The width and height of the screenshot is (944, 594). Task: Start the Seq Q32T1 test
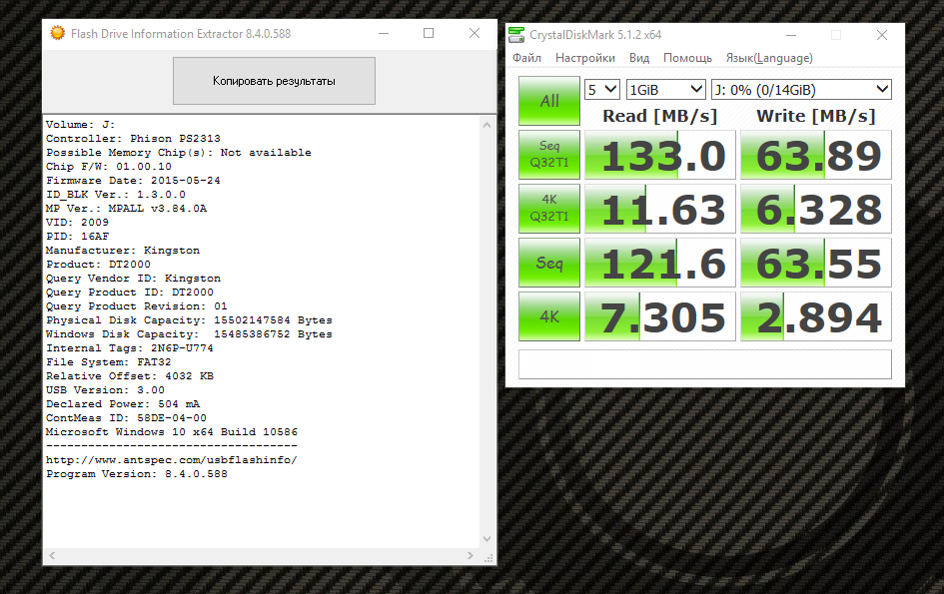(x=549, y=154)
